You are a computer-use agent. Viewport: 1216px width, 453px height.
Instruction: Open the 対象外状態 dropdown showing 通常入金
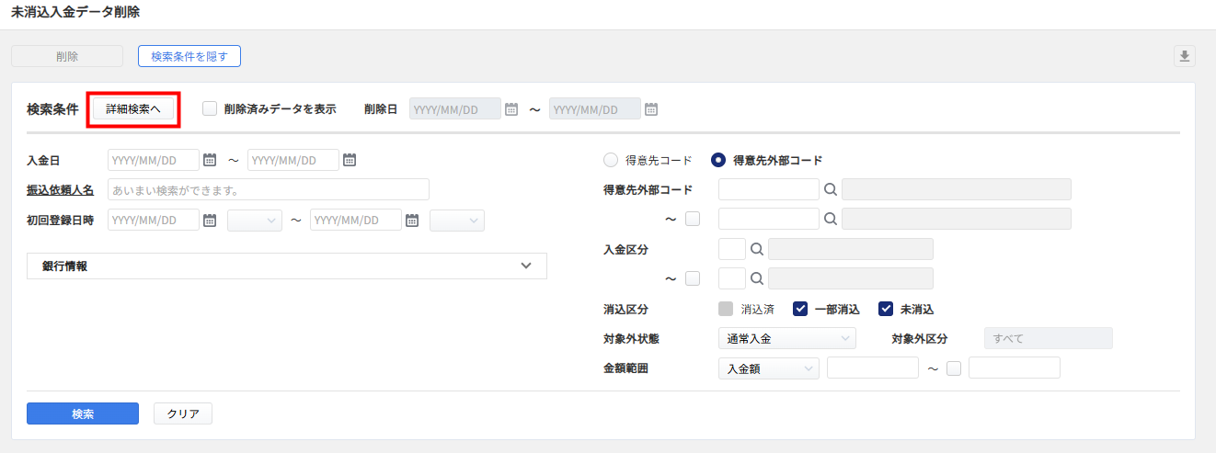786,338
